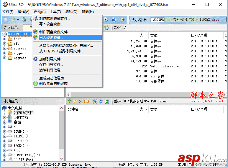This screenshot has height=168, width=228.
Task: Open the 工具(T) menu
Action: pyautogui.click(x=55, y=11)
